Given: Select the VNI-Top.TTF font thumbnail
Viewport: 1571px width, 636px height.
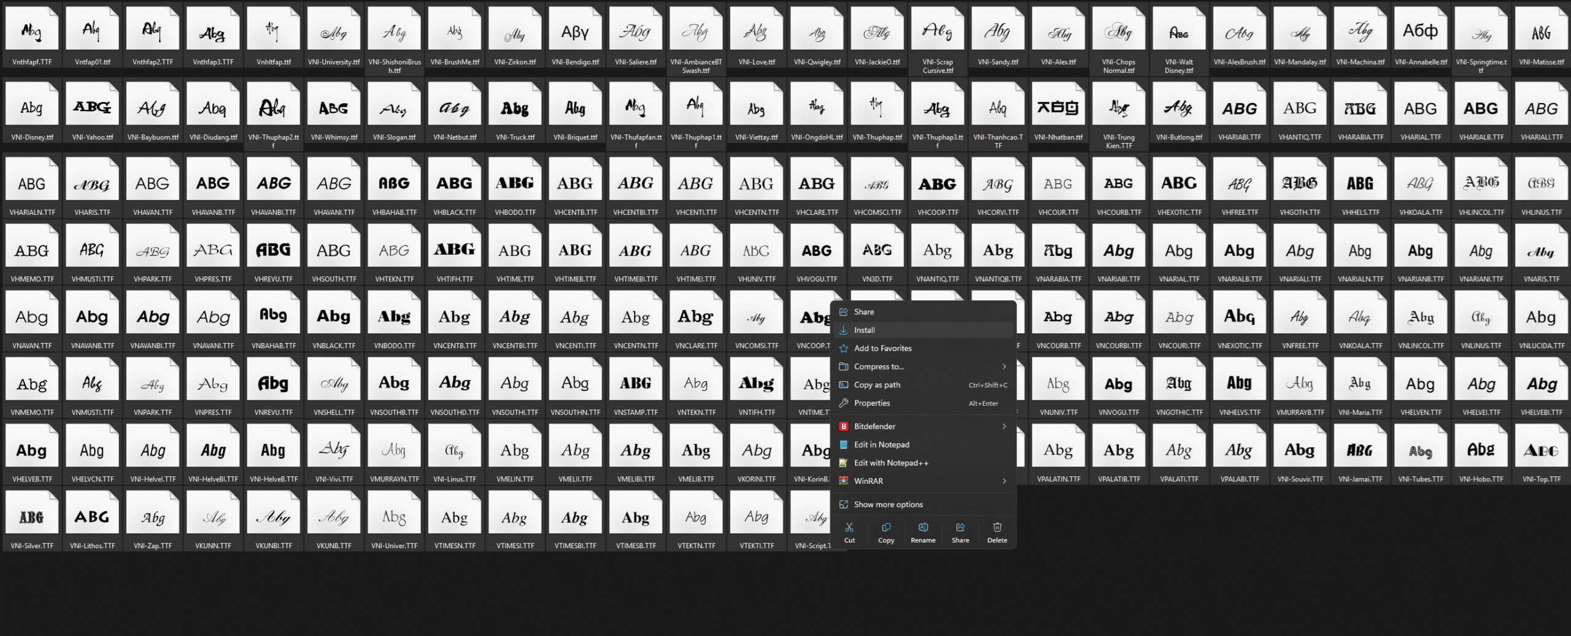Looking at the screenshot, I should click(1542, 451).
